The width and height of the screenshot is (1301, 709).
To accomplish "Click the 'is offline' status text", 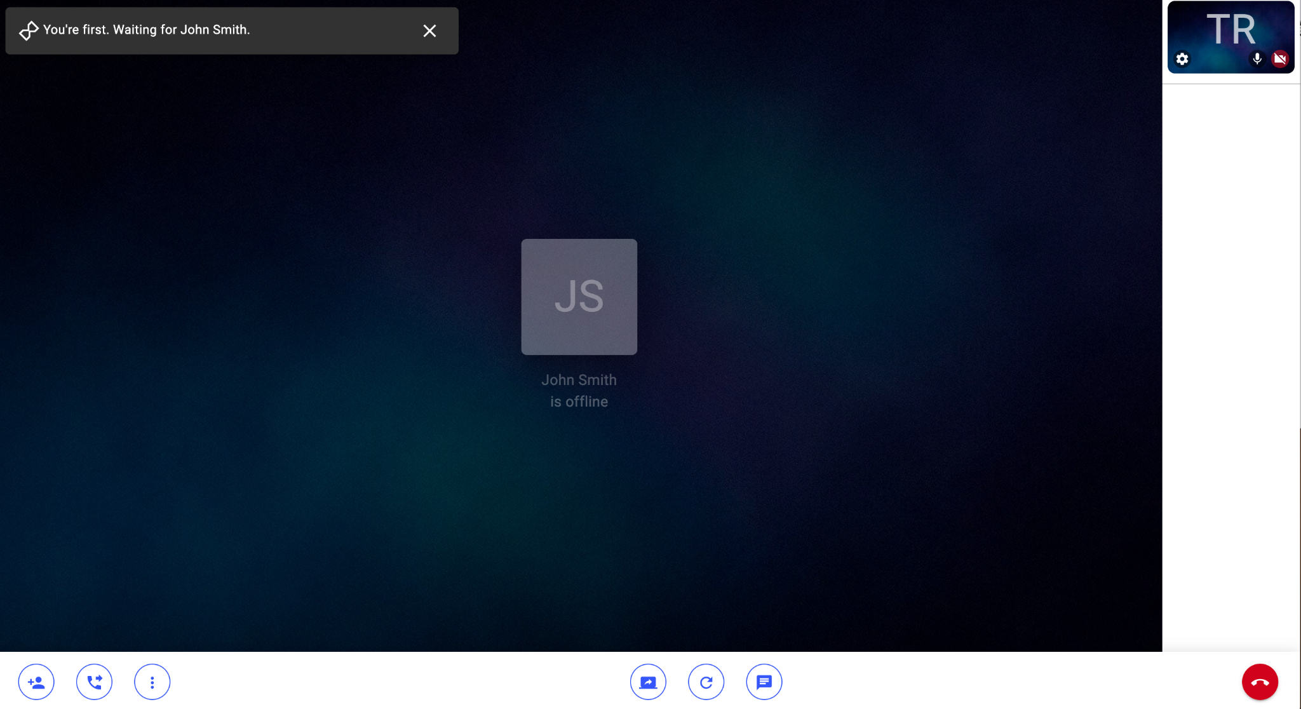I will click(579, 402).
